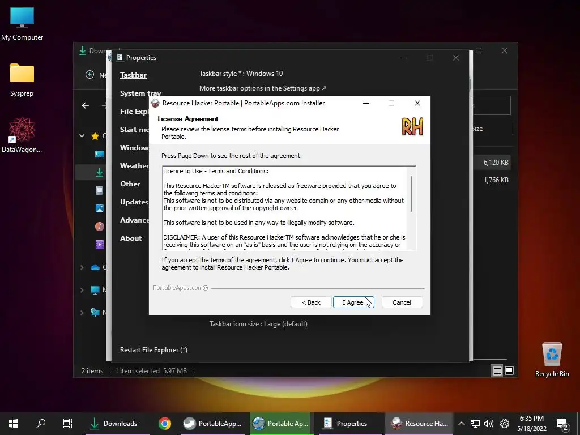Image resolution: width=580 pixels, height=435 pixels.
Task: Open the clock showing 6:35 PM
Action: tap(531, 424)
